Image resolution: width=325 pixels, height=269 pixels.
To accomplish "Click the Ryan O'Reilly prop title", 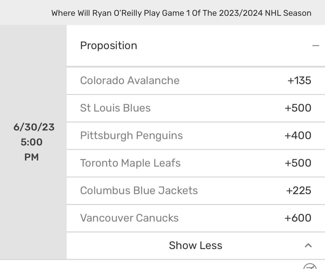I will pyautogui.click(x=181, y=13).
